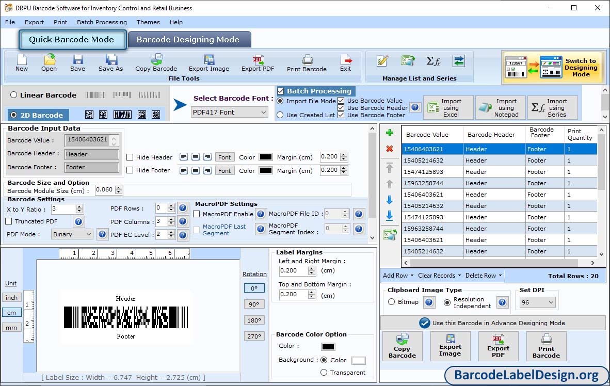Enable Hide Header checkbox
Image resolution: width=610 pixels, height=386 pixels.
click(x=130, y=157)
